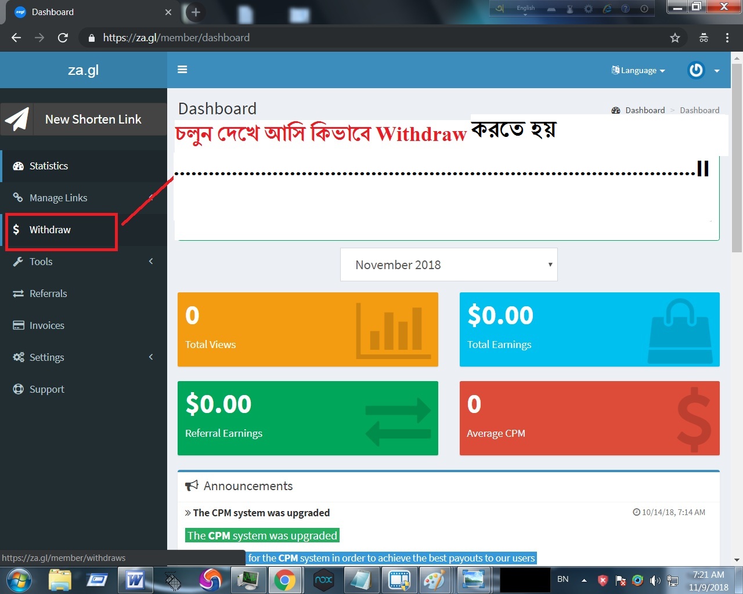The image size is (743, 594).
Task: Open a new browser tab
Action: click(196, 12)
